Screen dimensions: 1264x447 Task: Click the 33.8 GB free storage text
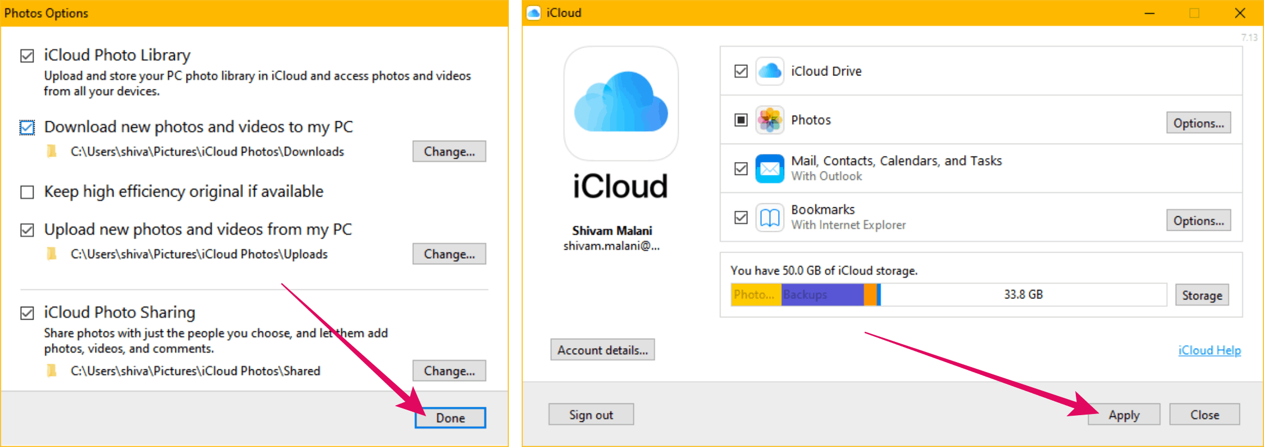1023,294
